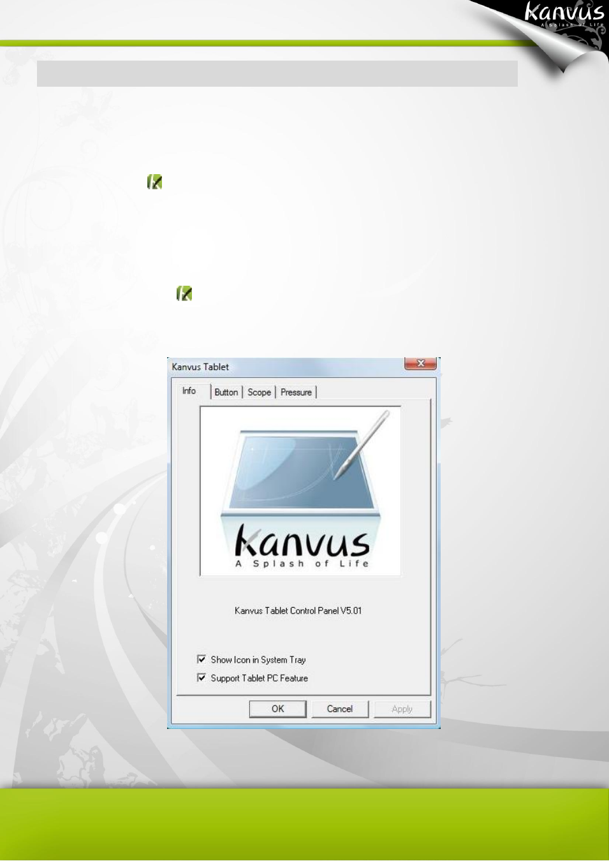The height and width of the screenshot is (861, 609).
Task: Click the Kanvus logo at page corner
Action: click(564, 15)
